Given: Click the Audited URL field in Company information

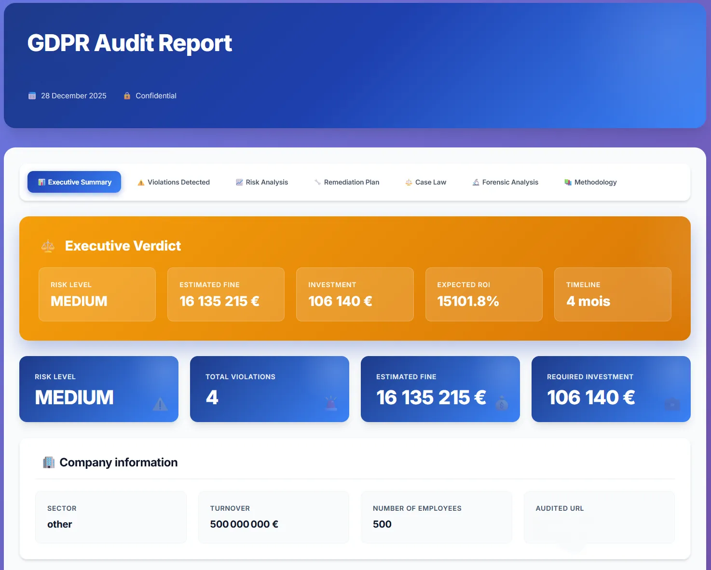Looking at the screenshot, I should [599, 517].
